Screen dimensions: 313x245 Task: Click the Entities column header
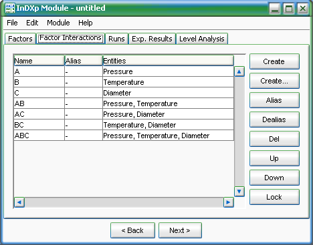pyautogui.click(x=169, y=61)
